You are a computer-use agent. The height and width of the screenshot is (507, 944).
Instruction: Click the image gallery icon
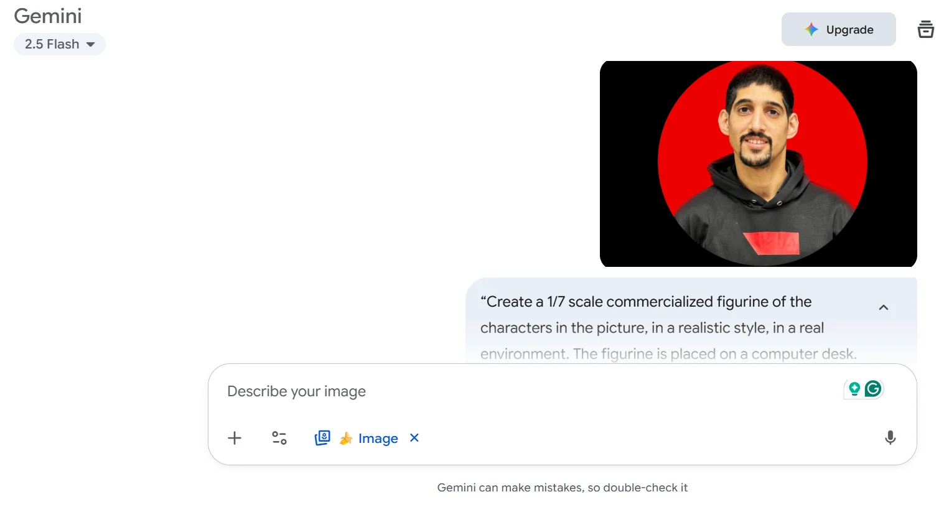[x=322, y=438]
